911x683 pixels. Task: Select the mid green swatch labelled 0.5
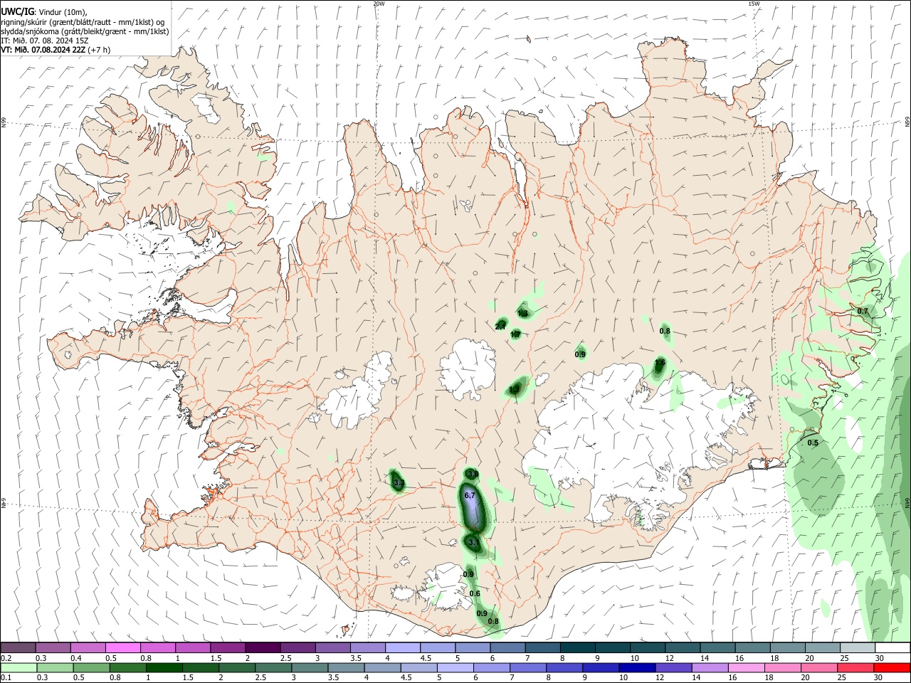[92, 667]
